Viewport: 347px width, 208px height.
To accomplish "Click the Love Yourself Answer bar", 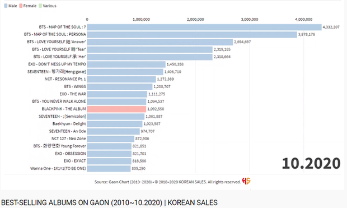I will [160, 42].
